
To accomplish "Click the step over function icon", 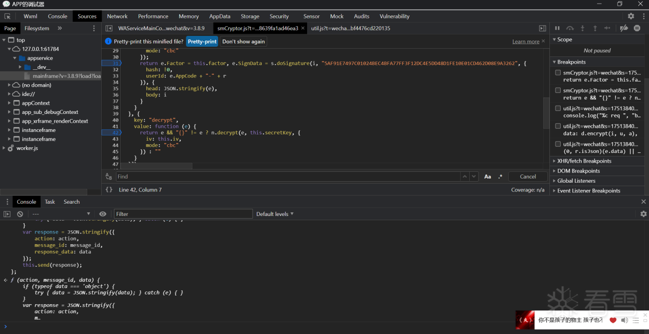I will tap(569, 28).
